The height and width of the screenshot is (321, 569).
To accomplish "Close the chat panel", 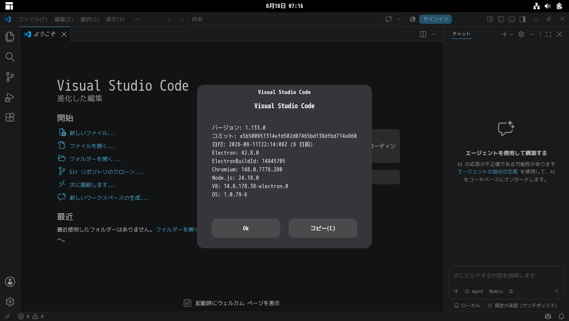I will 559,34.
